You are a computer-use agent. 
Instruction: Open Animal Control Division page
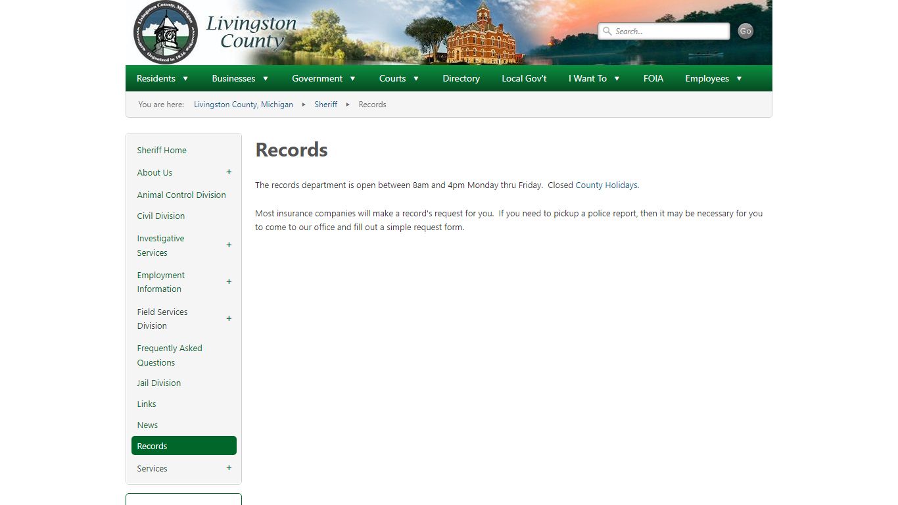click(181, 195)
